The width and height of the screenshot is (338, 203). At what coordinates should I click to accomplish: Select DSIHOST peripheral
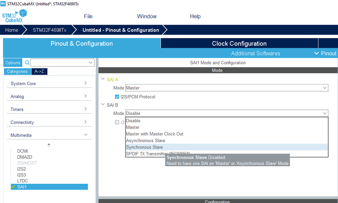pyautogui.click(x=27, y=163)
